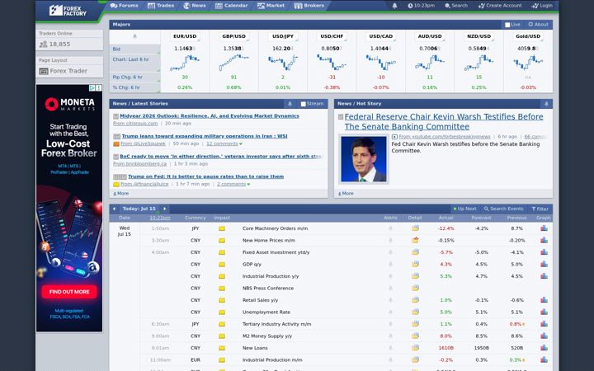
Task: Go to previous day calendar arrow
Action: tap(114, 209)
